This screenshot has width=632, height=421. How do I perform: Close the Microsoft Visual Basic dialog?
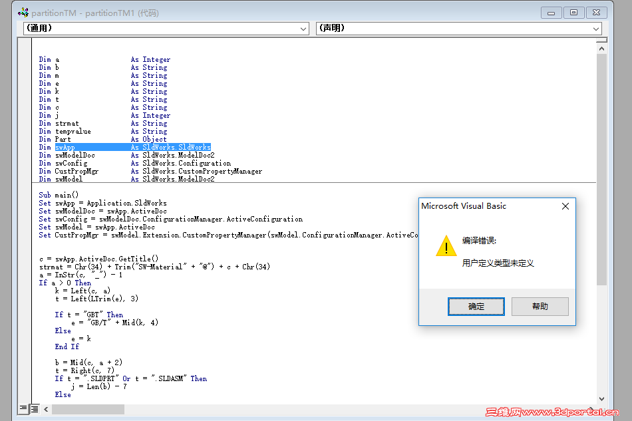point(565,206)
